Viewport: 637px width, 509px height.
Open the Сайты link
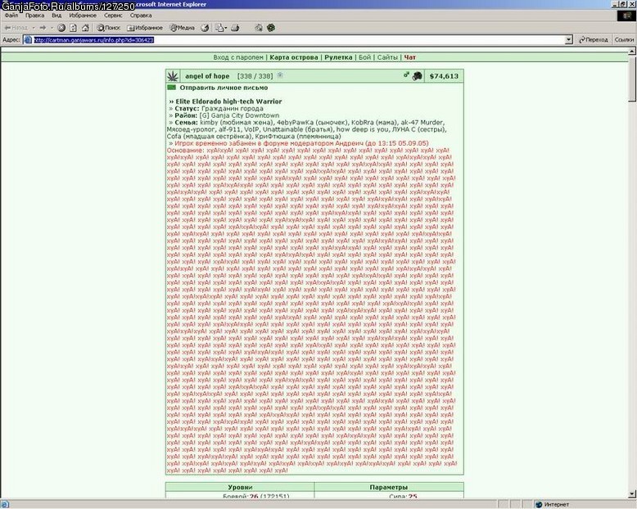point(387,57)
